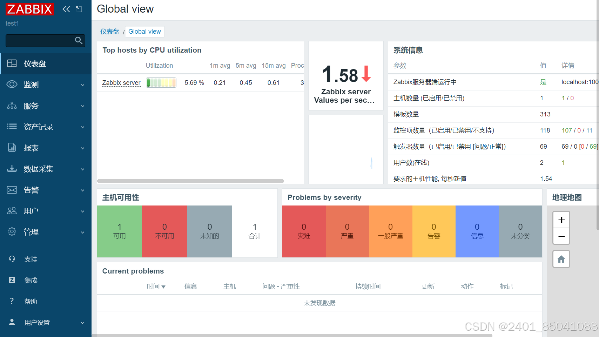Click the 107 enabled items value
The height and width of the screenshot is (337, 599).
pyautogui.click(x=567, y=130)
